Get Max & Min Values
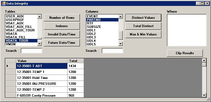The height and width of the screenshot is (102, 211). pyautogui.click(x=143, y=34)
